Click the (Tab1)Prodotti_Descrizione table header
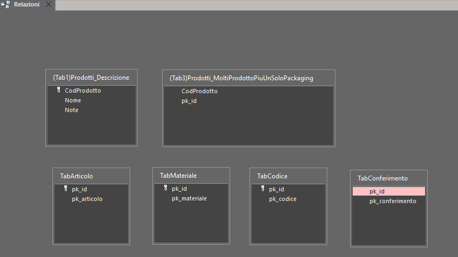 click(91, 78)
